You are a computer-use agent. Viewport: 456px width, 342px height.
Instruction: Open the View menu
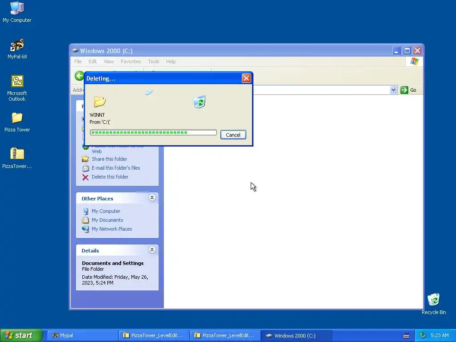pyautogui.click(x=109, y=61)
